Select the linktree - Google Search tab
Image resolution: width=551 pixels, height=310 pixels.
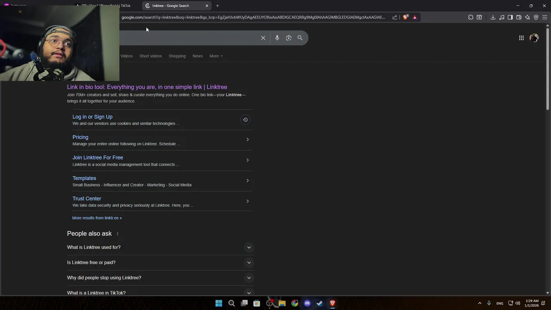pos(176,6)
